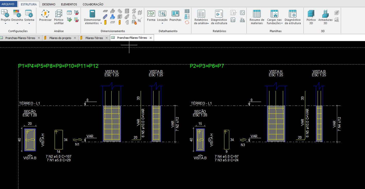Click the 1+2 calculation report icon in Relatórios
This screenshot has height=189, width=365.
point(242,12)
